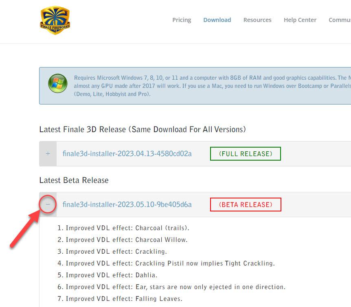Select the 'Crackling Pistil now implies Tight Crackling' line
Screen dimensions: 351x307
pos(166,263)
